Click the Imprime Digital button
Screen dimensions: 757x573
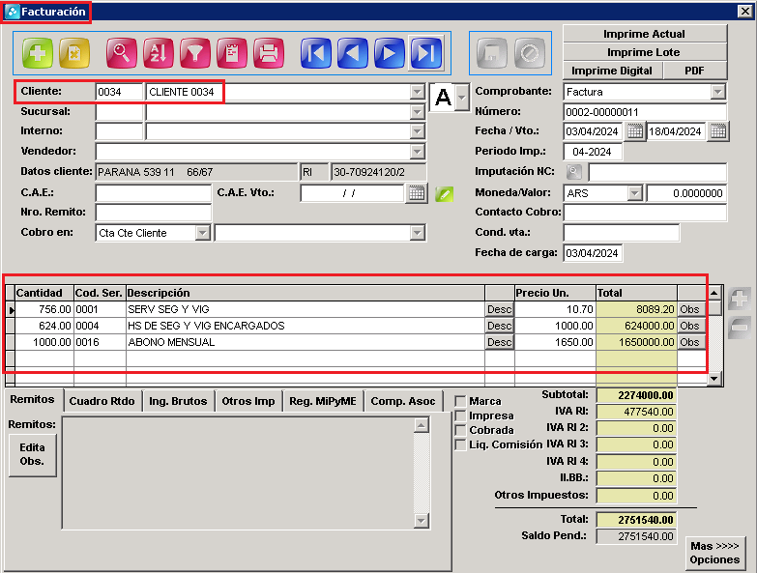click(x=612, y=71)
